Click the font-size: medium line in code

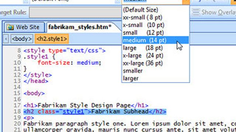point(69,63)
